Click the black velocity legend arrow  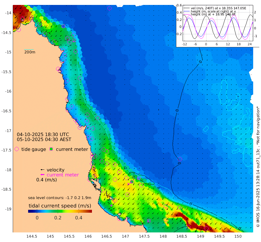(x=43, y=170)
